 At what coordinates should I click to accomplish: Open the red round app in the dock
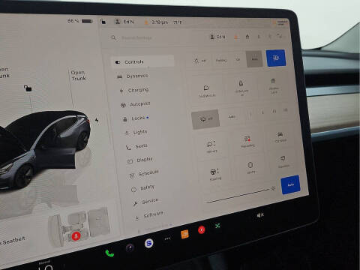coord(202,229)
